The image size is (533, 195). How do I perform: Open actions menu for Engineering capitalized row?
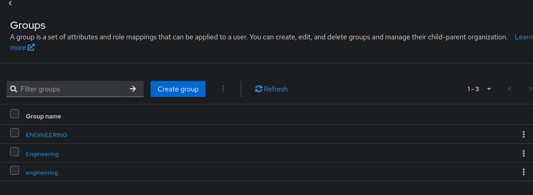[524, 153]
